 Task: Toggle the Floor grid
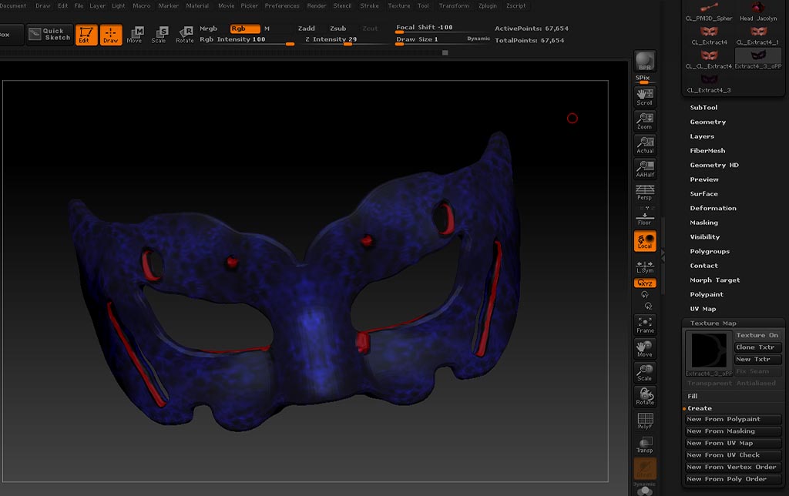[x=645, y=217]
